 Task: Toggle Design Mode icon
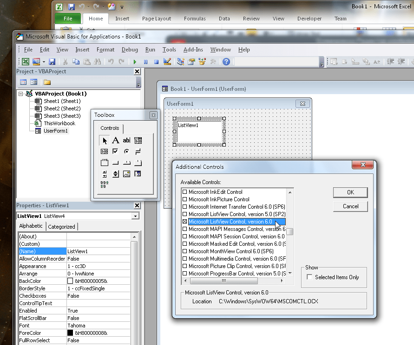pyautogui.click(x=167, y=62)
